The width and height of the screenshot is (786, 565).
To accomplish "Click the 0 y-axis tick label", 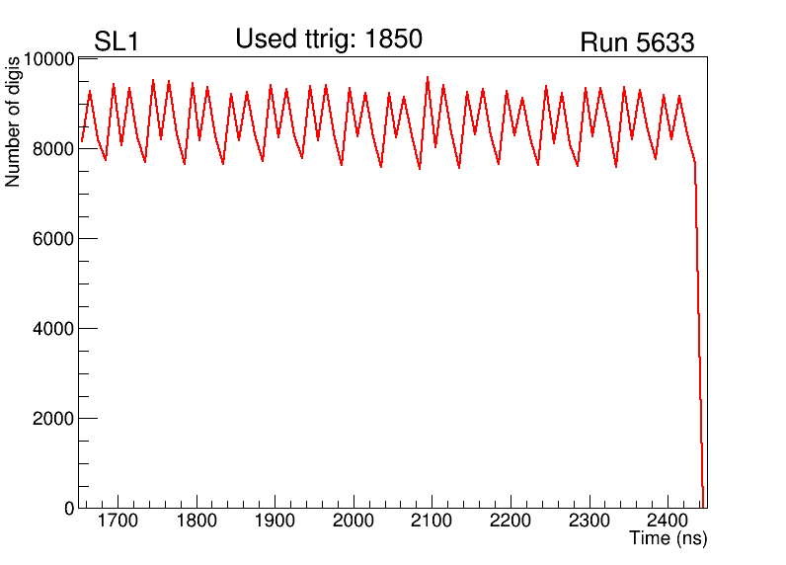I will coord(68,508).
